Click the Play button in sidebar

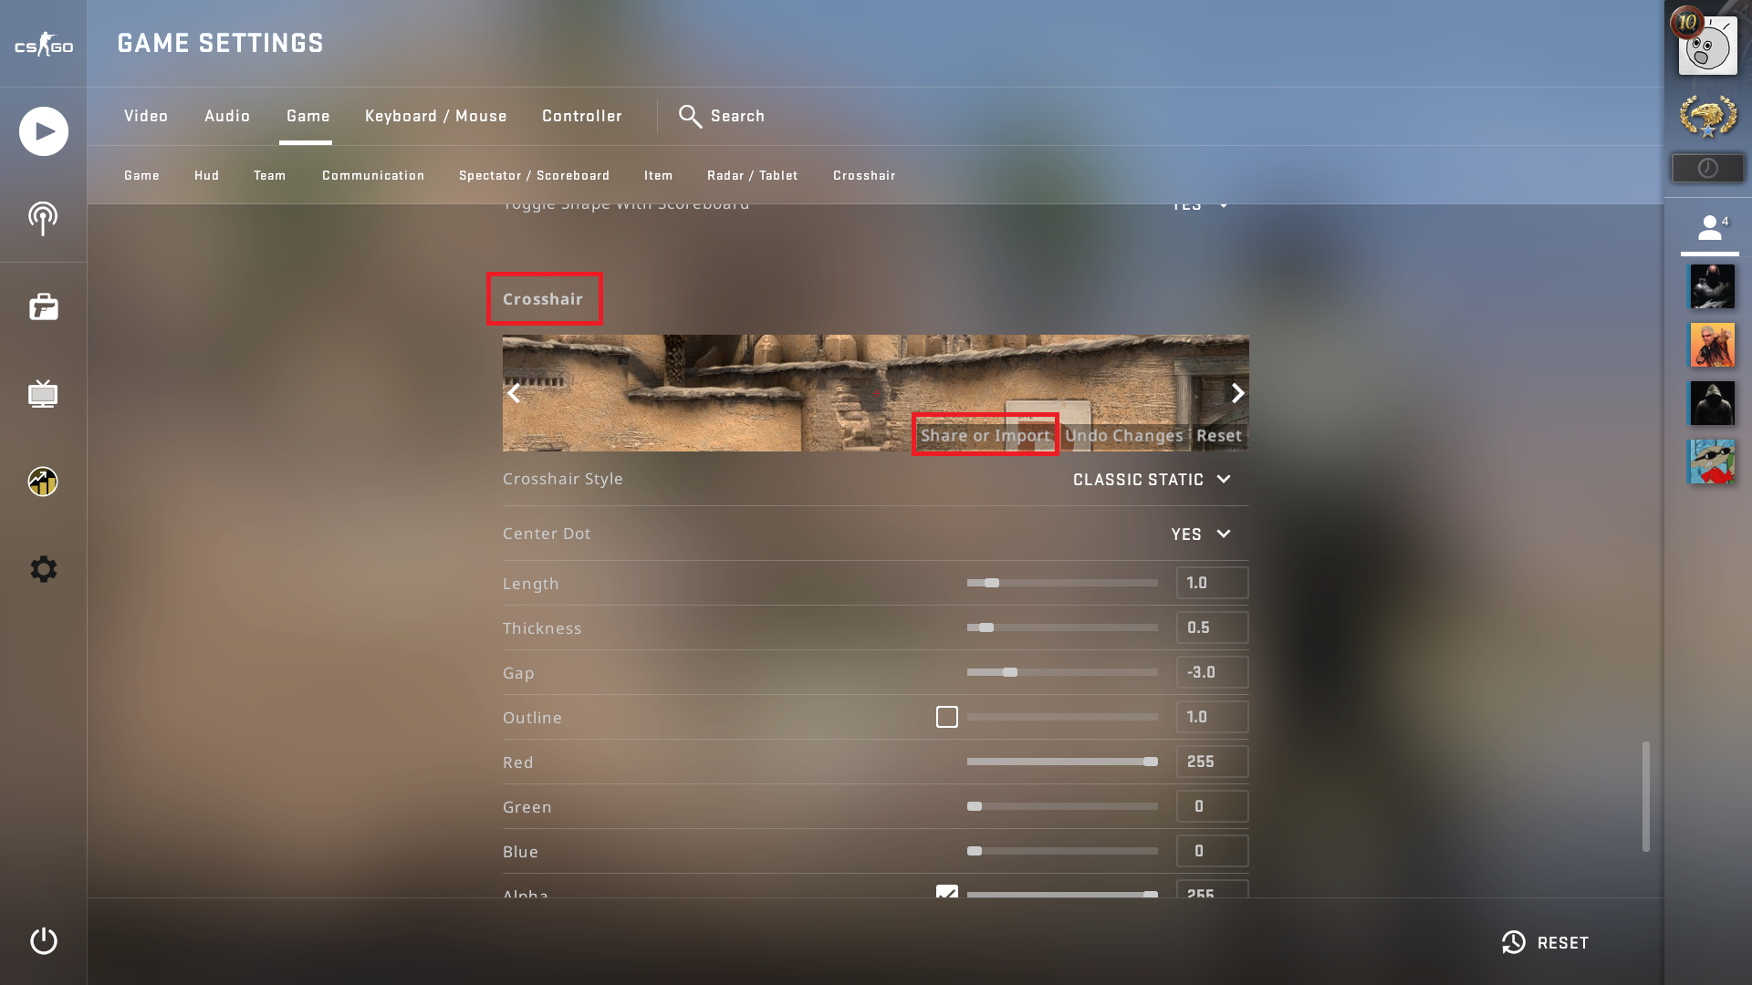point(43,131)
